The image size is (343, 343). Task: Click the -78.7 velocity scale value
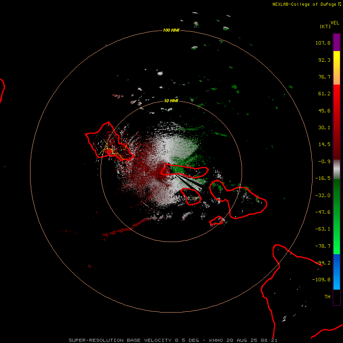[x=323, y=246]
